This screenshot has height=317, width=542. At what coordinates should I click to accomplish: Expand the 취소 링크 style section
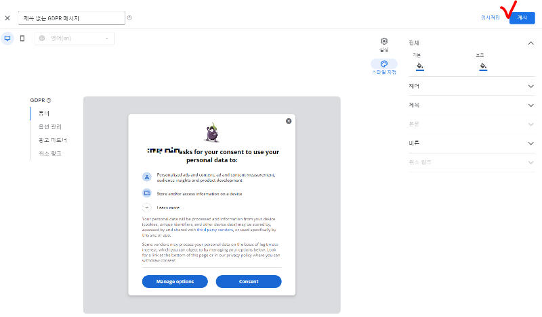pyautogui.click(x=472, y=162)
